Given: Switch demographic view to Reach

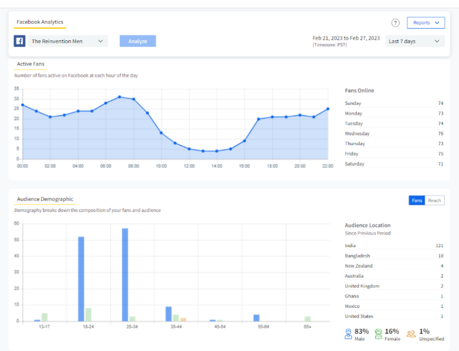Looking at the screenshot, I should (435, 200).
